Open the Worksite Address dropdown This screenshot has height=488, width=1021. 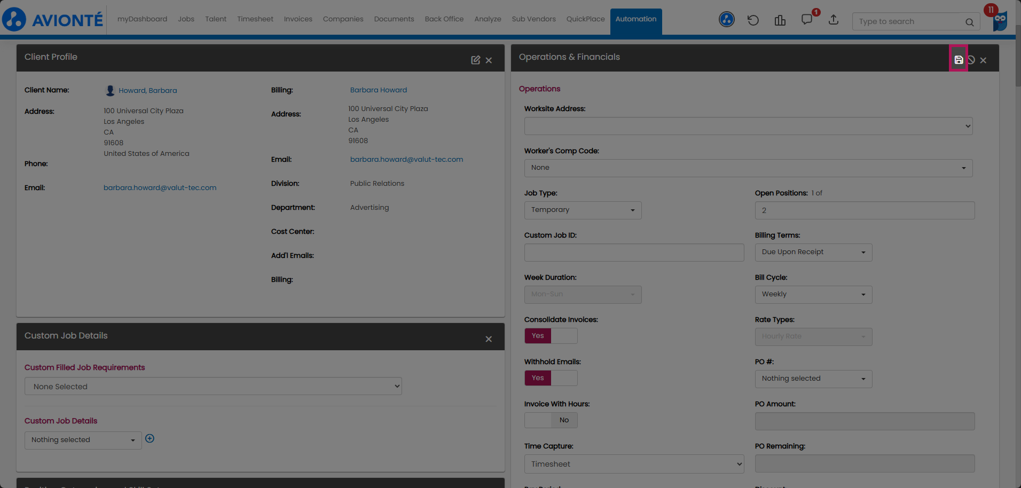(x=748, y=126)
